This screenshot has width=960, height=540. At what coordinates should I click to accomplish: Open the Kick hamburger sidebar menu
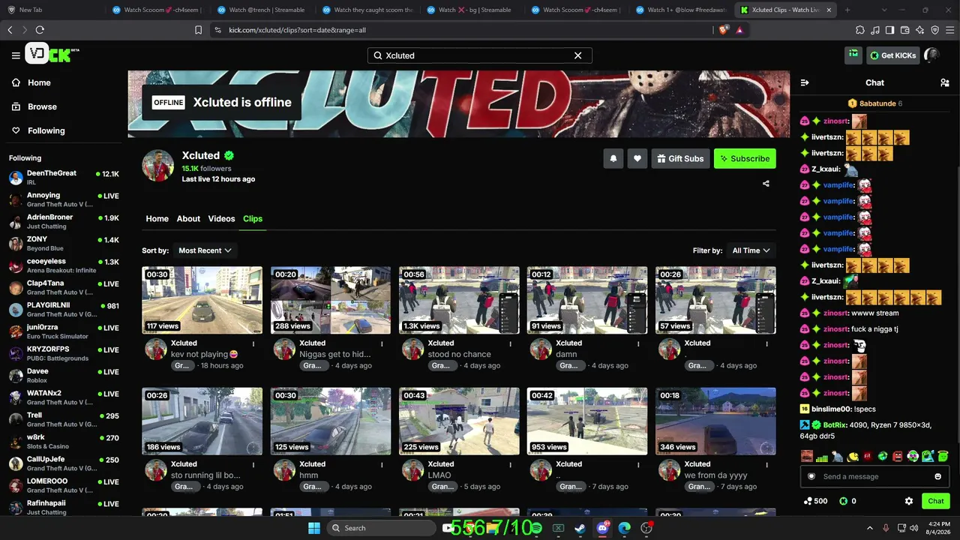16,55
